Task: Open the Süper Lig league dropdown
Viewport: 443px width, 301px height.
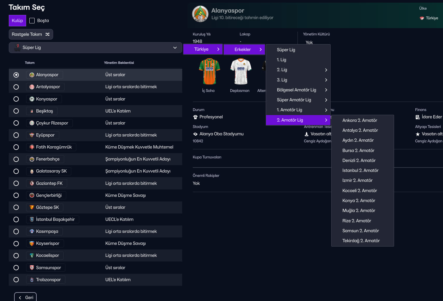Action: click(95, 47)
